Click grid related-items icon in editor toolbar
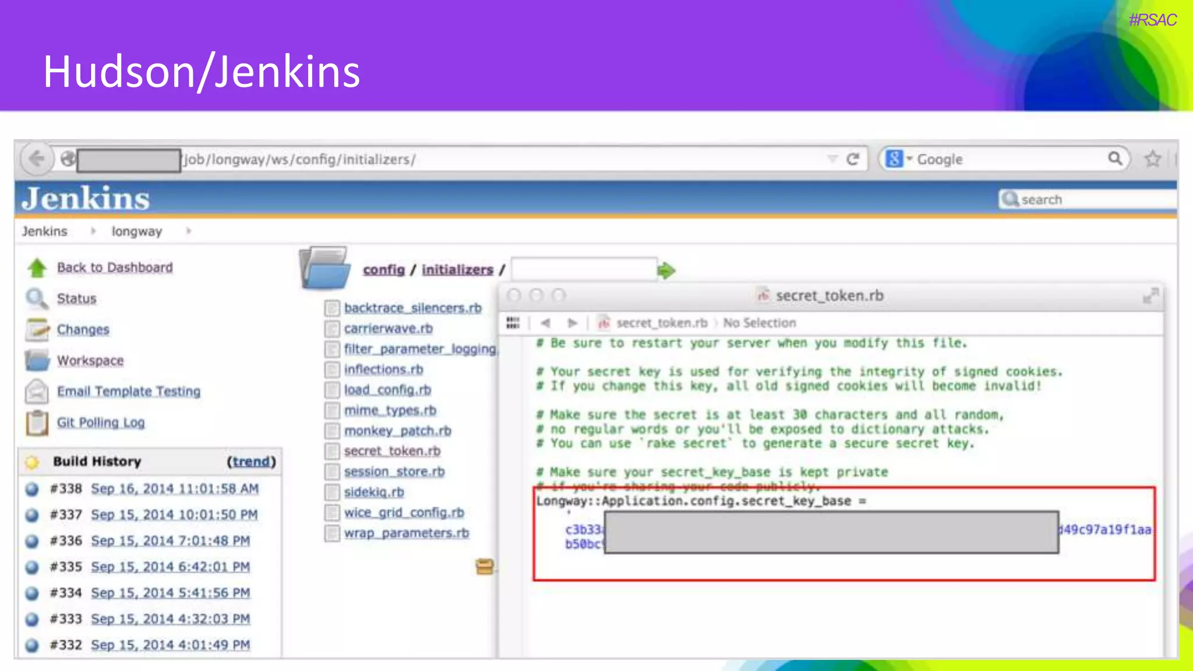This screenshot has height=671, width=1193. point(513,323)
